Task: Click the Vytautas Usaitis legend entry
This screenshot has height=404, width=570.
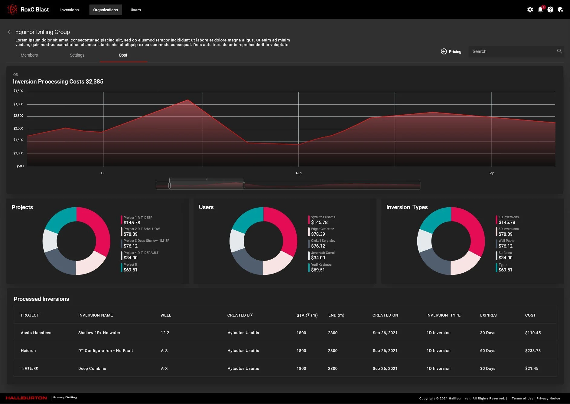Action: point(322,220)
